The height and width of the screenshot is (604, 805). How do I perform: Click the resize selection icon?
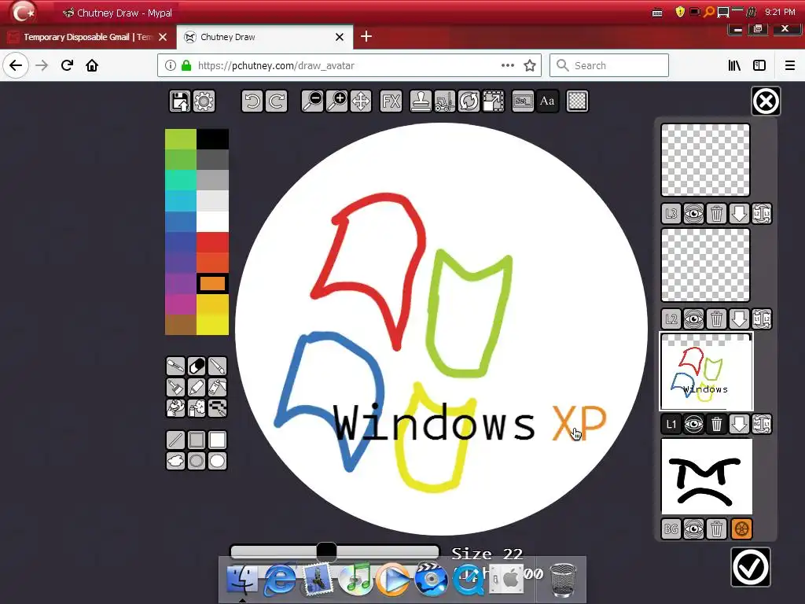tap(494, 101)
